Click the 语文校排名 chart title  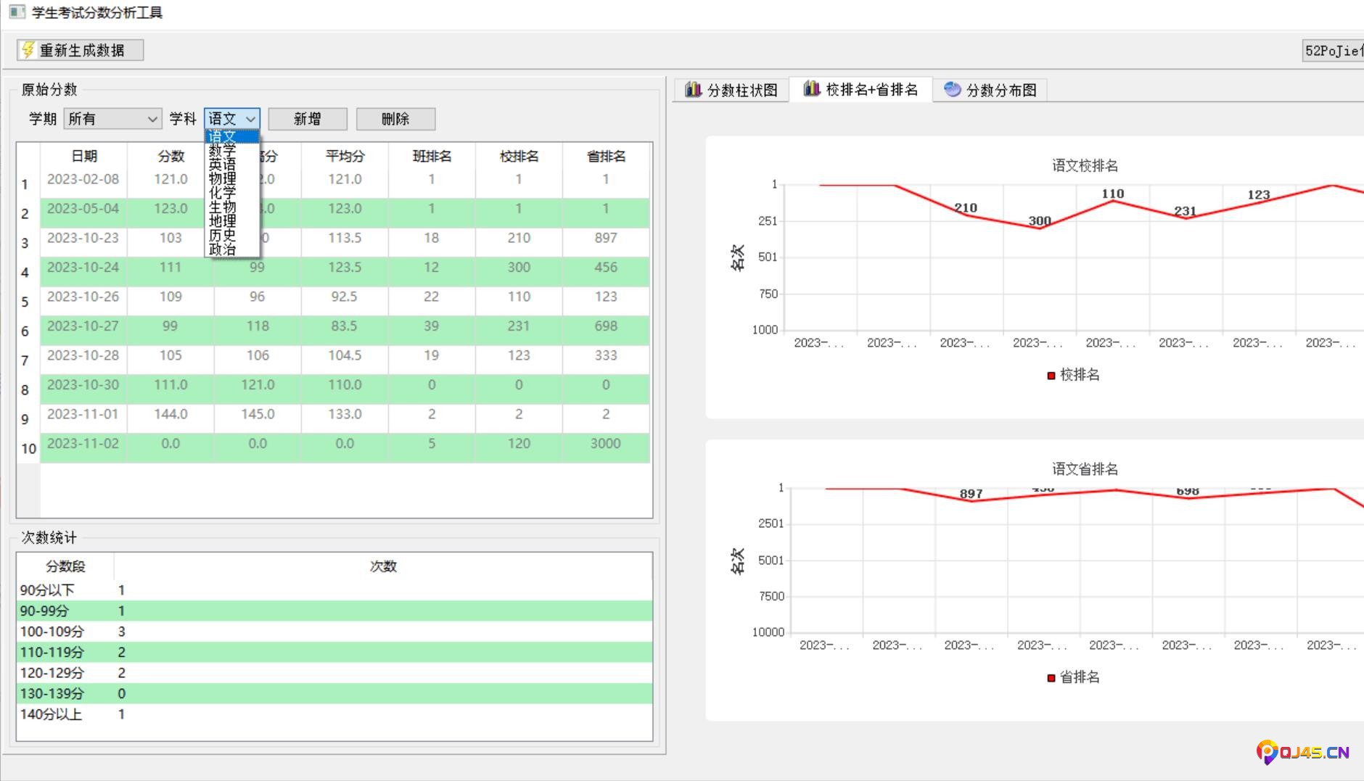click(1085, 165)
